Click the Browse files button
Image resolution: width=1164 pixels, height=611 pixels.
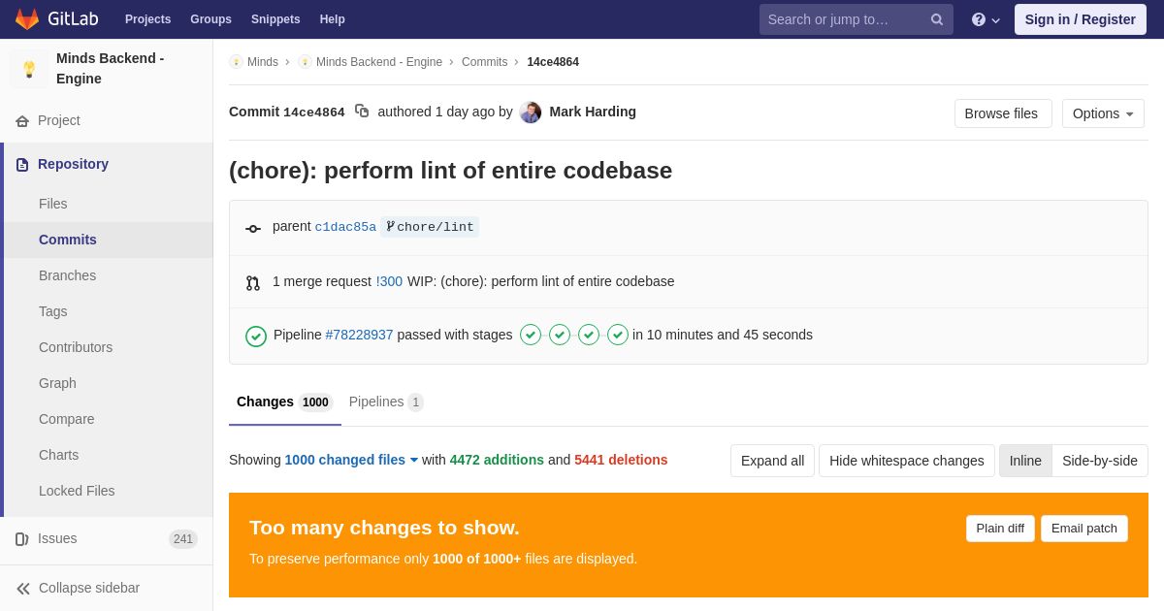pyautogui.click(x=1002, y=113)
